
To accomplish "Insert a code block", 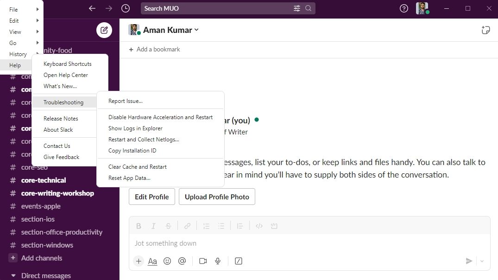I will [274, 226].
